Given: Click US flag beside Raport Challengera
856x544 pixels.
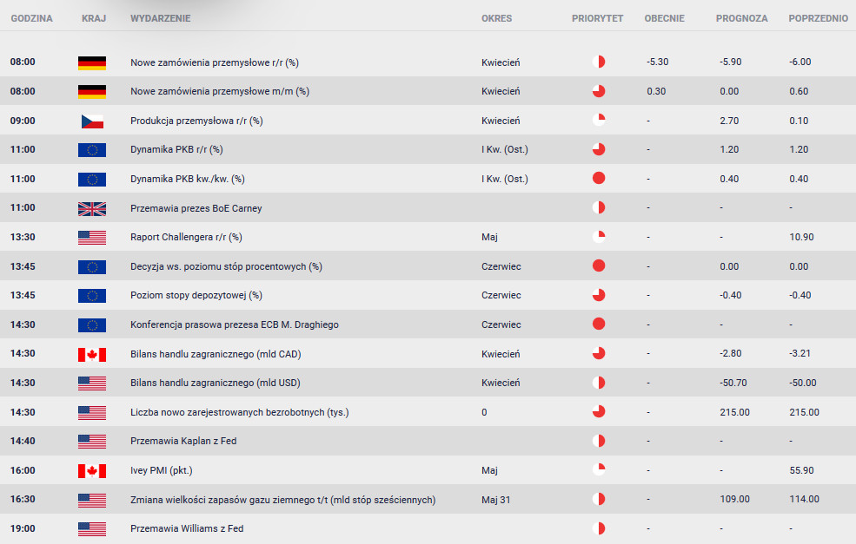Looking at the screenshot, I should coord(92,237).
